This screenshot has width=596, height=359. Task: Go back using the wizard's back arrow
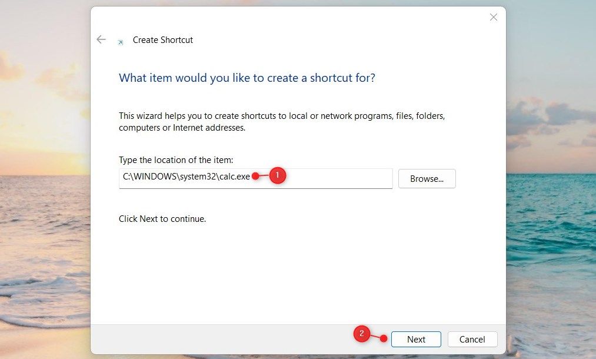[x=101, y=39]
